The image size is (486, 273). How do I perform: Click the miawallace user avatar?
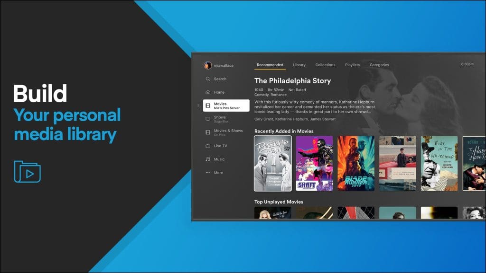(208, 65)
